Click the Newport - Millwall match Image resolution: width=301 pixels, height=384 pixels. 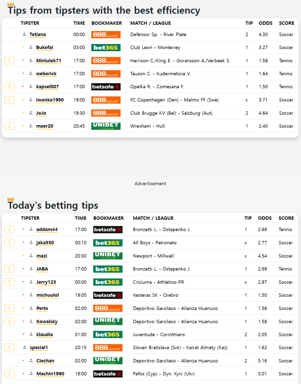coord(153,256)
